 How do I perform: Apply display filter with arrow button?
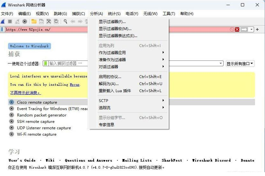pos(244,29)
